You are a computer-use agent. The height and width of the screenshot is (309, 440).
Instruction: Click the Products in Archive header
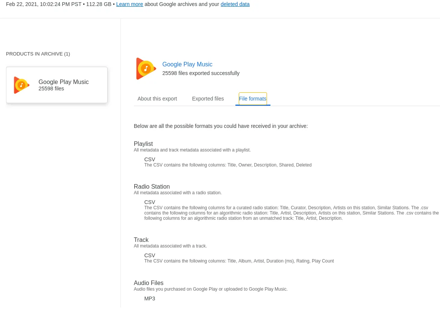38,54
